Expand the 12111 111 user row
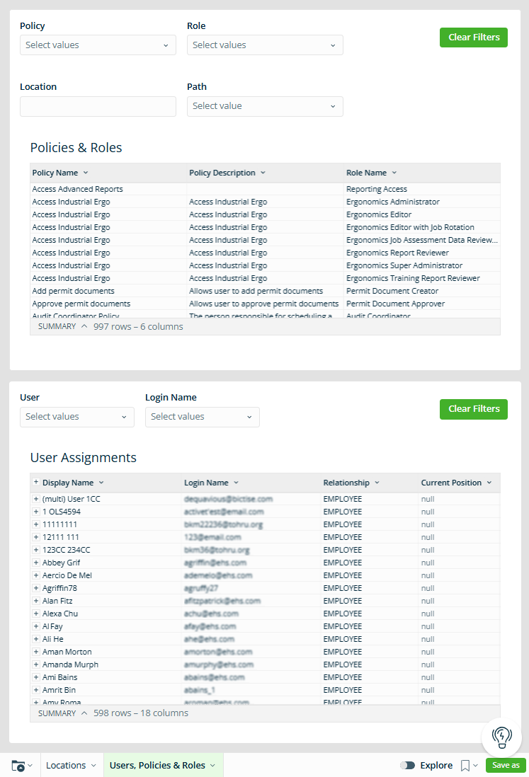The image size is (529, 777). [35, 536]
